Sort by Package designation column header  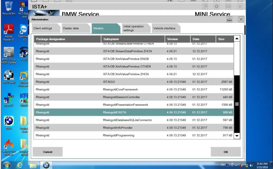point(67,39)
